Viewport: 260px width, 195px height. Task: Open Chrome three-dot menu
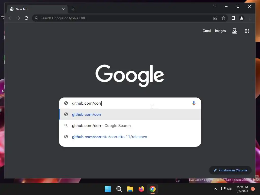[250, 18]
